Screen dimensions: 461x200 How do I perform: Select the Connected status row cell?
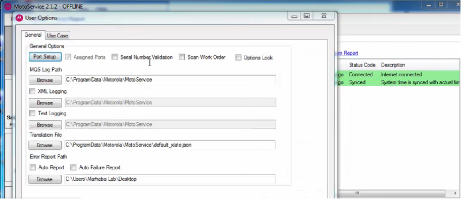click(361, 75)
